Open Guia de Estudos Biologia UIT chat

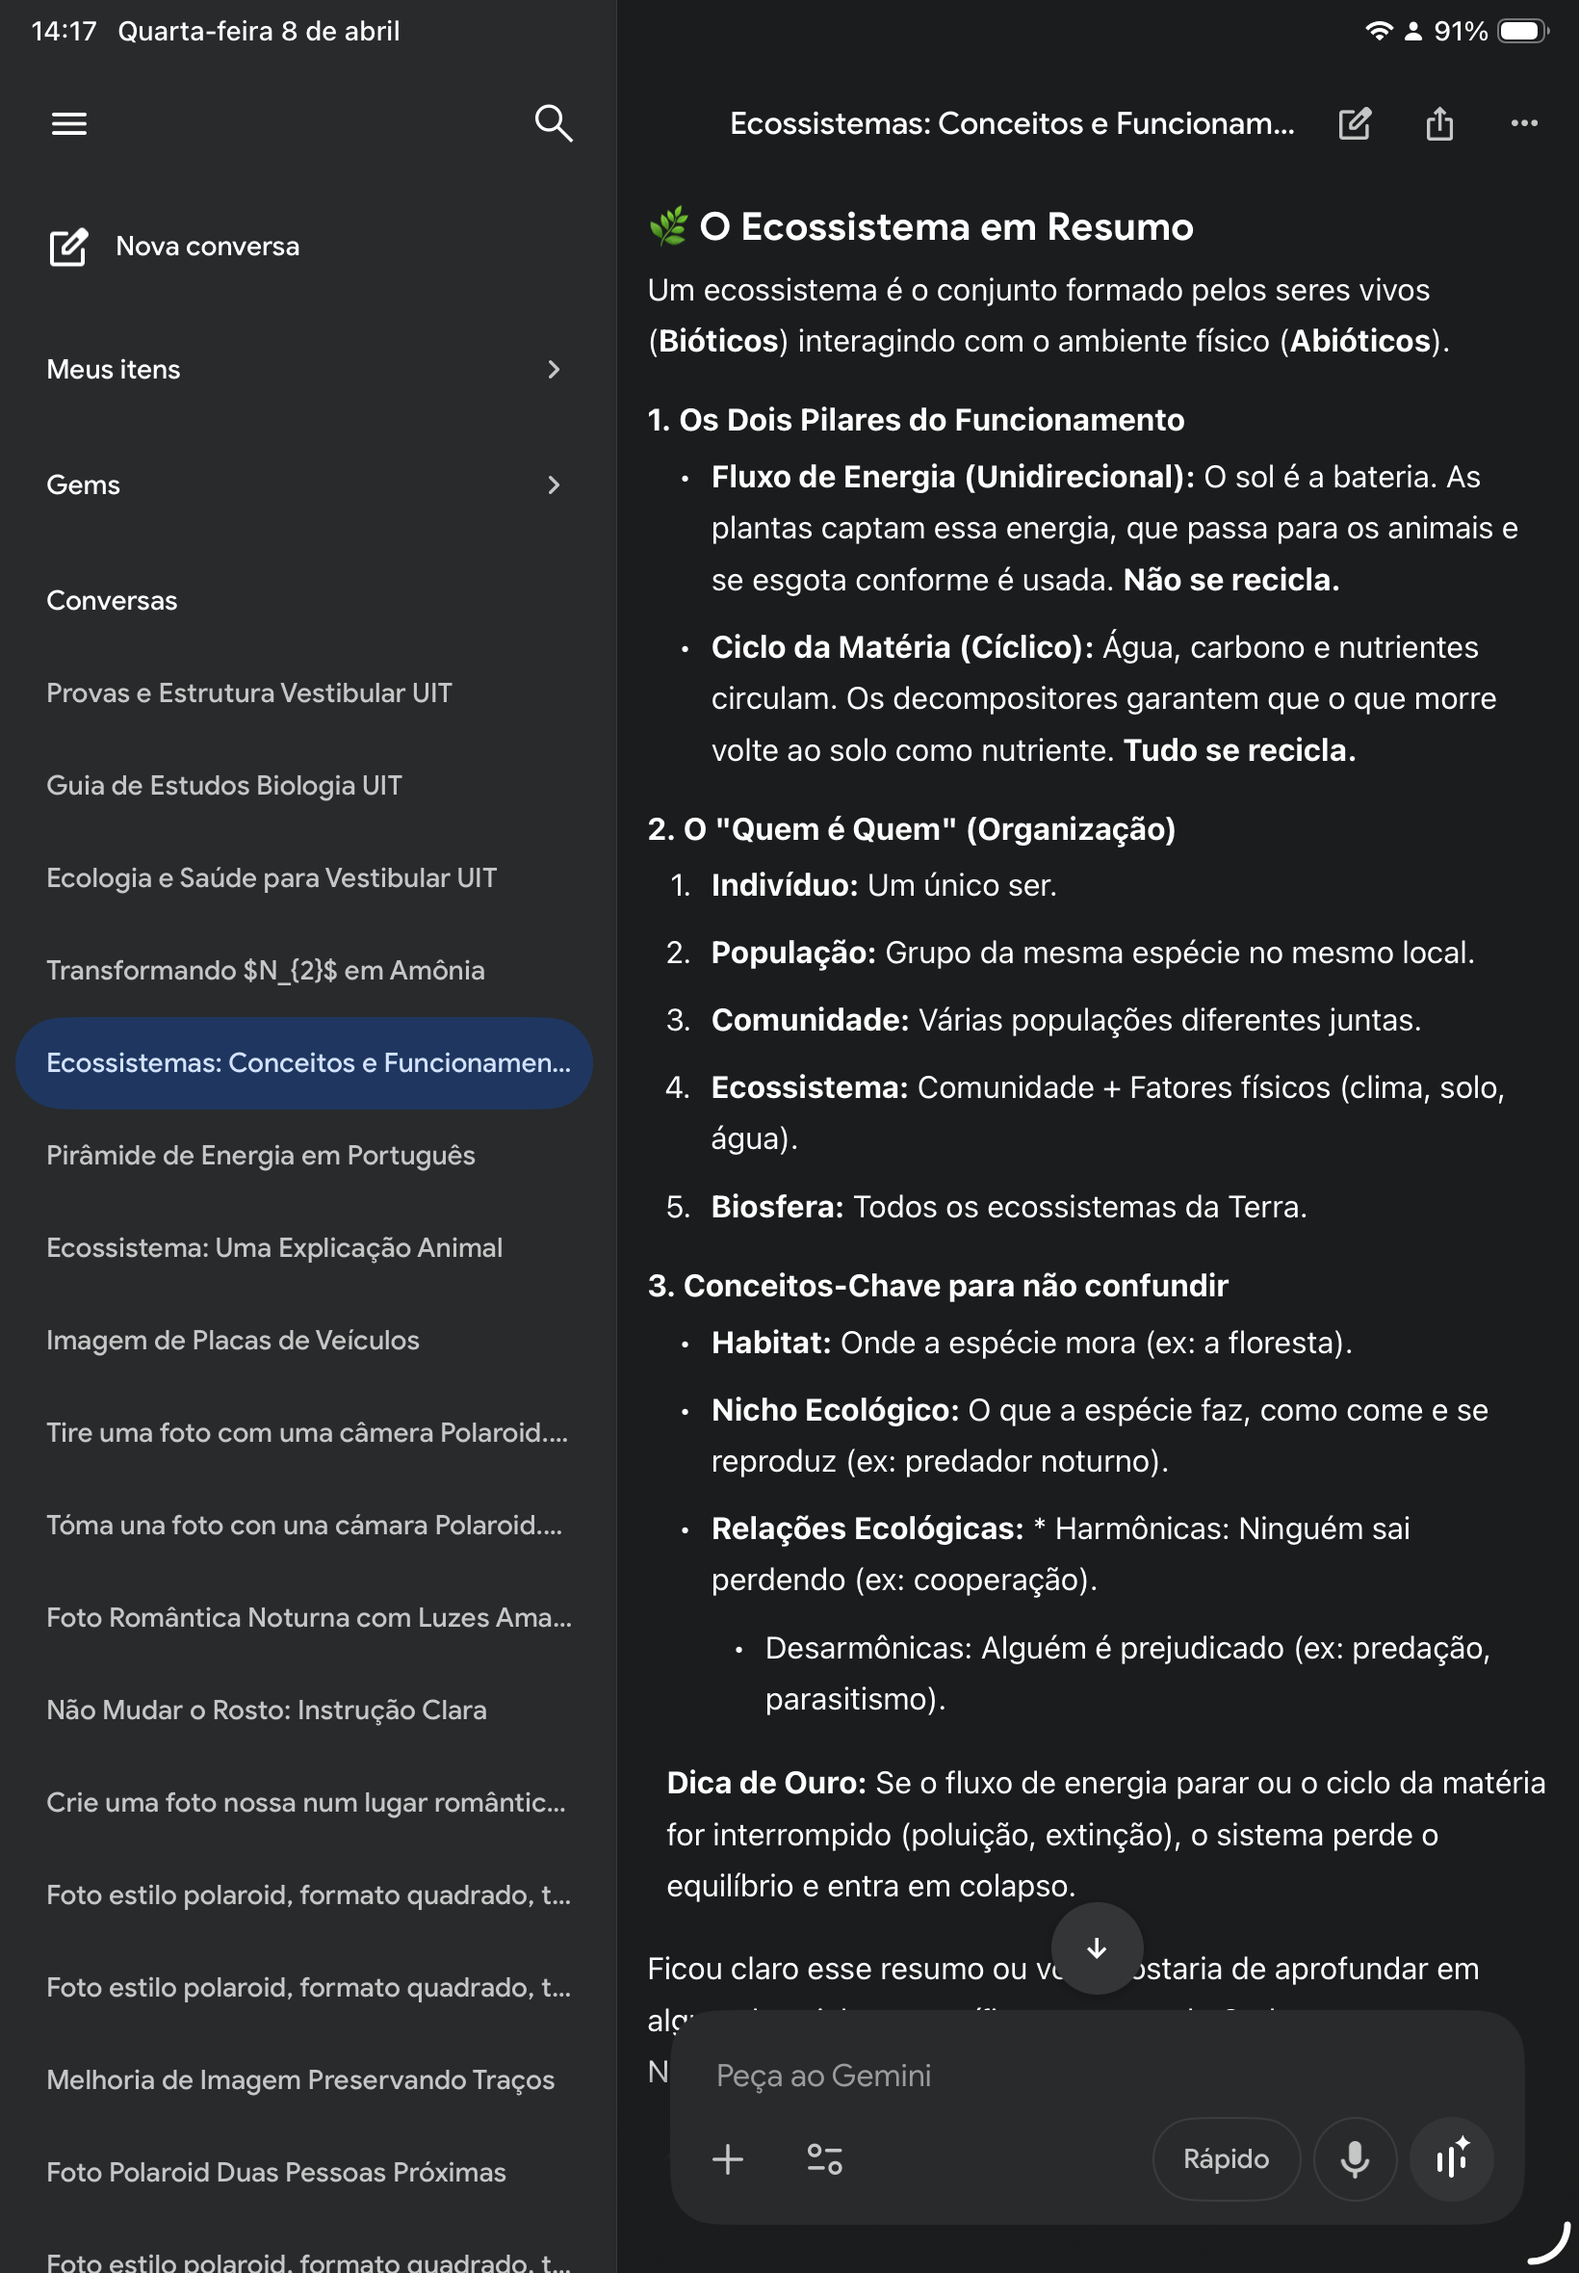[224, 785]
